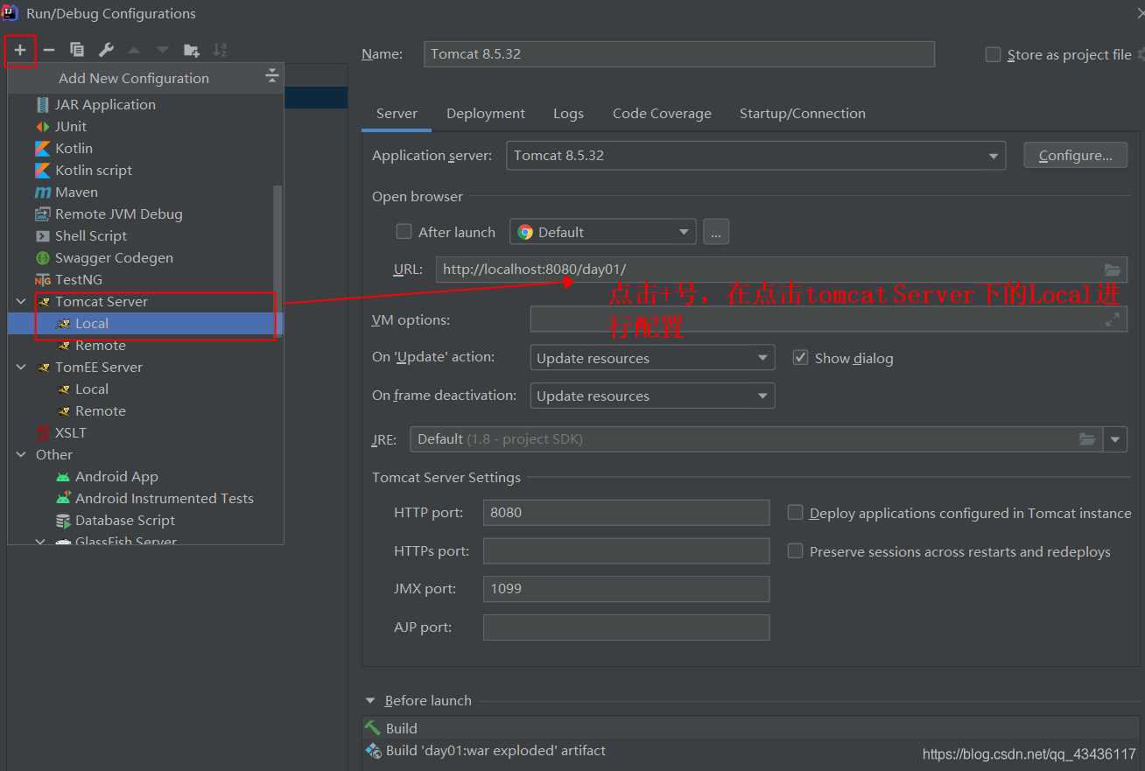Enable the After launch checkbox
Screen dimensions: 1145x771
tap(404, 232)
